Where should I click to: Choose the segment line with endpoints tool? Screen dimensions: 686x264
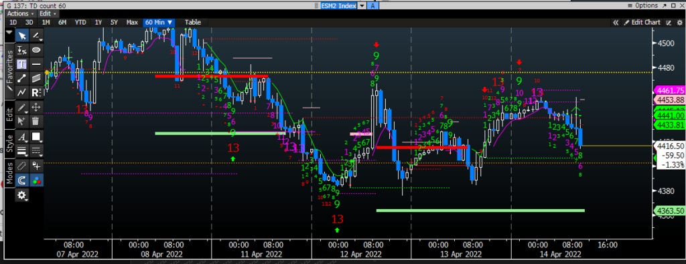coord(22,79)
